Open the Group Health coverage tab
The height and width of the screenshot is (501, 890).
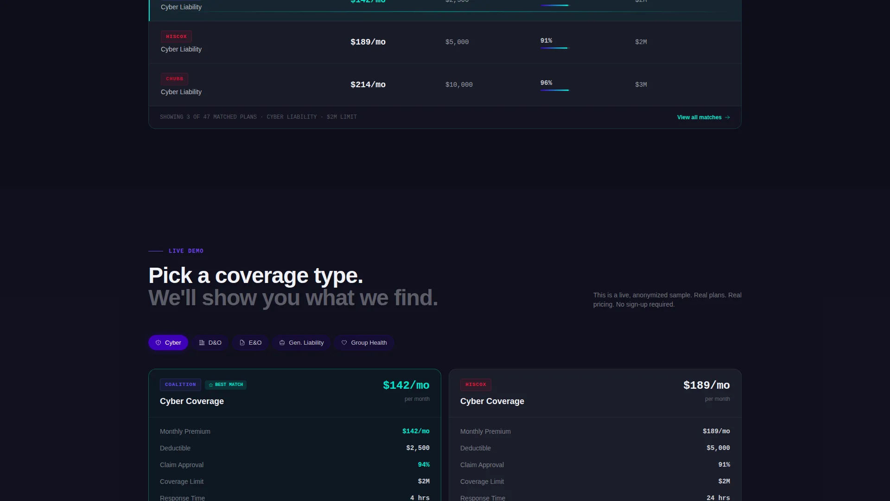click(x=364, y=343)
